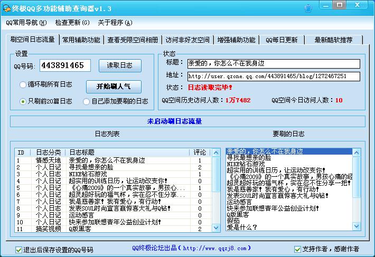The image size is (375, 257).
Task: Minimize the window
Action: click(325, 5)
